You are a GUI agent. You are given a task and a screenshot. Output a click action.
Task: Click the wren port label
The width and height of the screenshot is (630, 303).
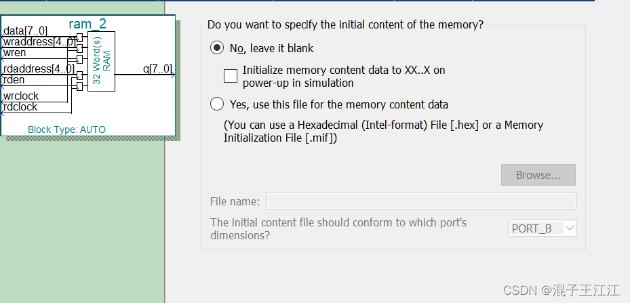tap(15, 53)
